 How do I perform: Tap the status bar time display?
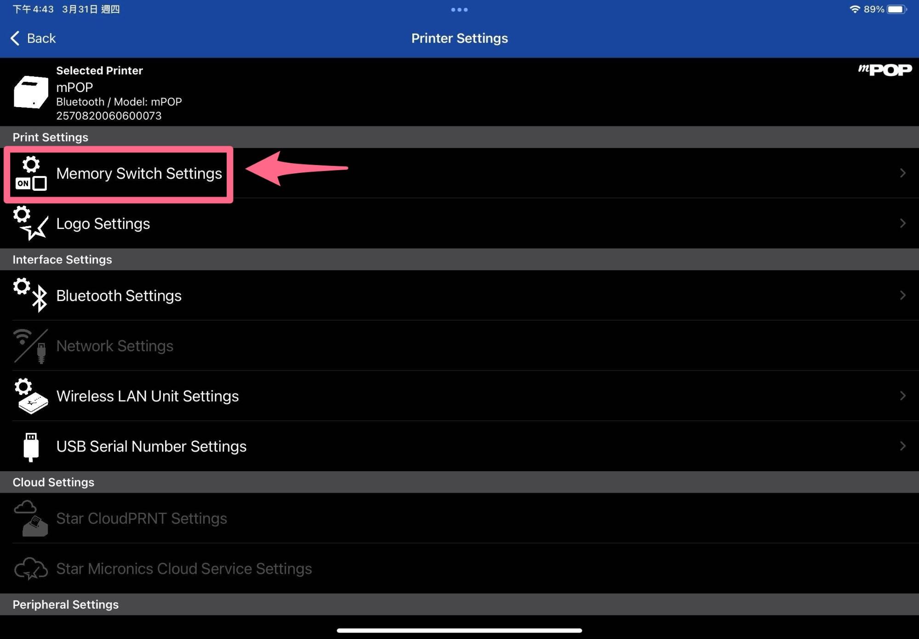pyautogui.click(x=33, y=9)
